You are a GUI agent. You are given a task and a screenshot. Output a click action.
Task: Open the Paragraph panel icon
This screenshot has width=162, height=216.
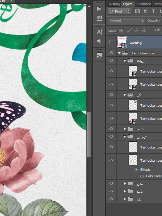tap(99, 42)
